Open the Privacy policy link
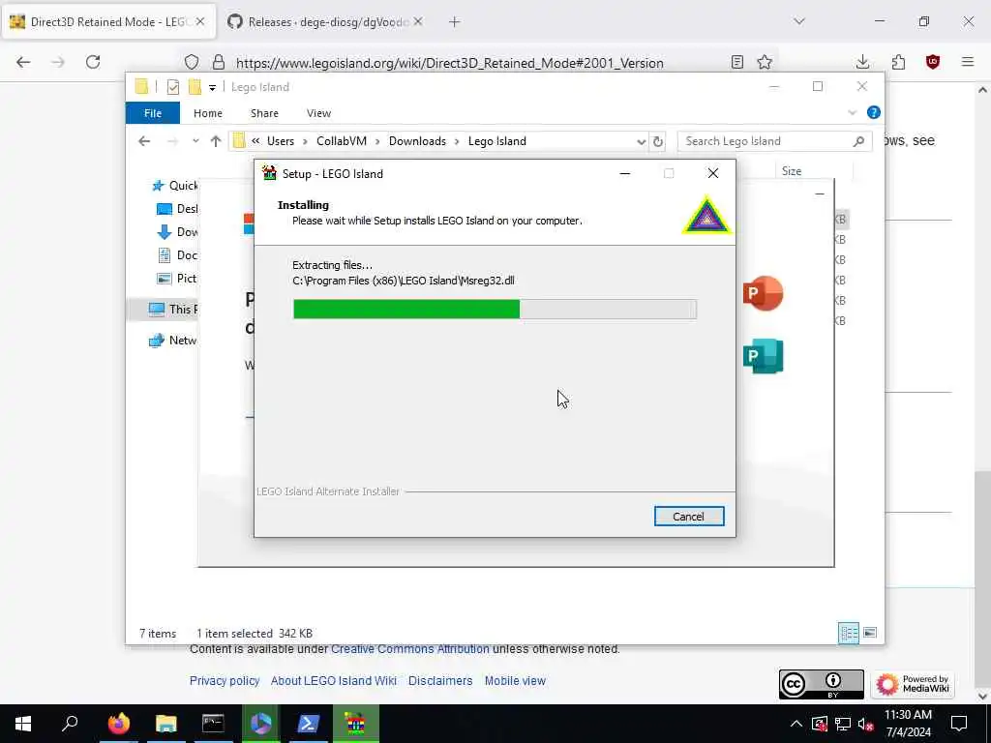The width and height of the screenshot is (991, 743). point(225,680)
